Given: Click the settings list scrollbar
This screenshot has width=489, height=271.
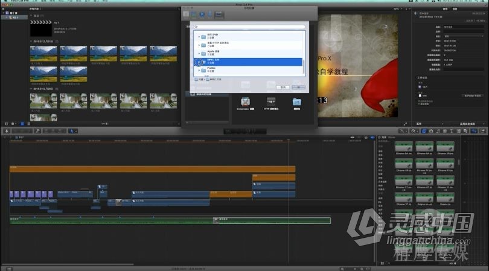Looking at the screenshot, I should 304,66.
